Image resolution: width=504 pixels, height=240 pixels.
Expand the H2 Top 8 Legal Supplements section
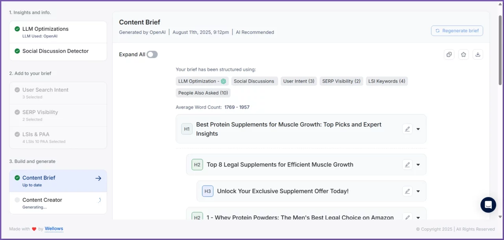418,165
